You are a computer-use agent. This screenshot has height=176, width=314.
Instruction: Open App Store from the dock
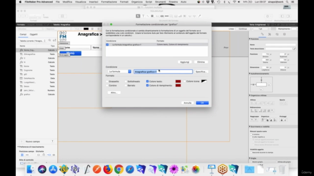click(x=53, y=169)
